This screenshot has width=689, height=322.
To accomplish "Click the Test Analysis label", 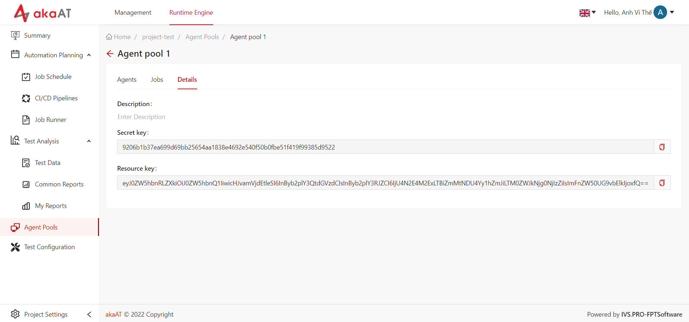I will (x=42, y=141).
